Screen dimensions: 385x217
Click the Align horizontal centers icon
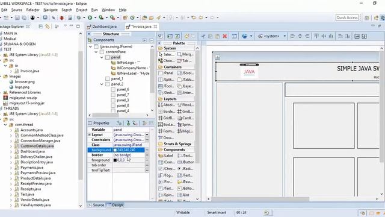click(300, 36)
